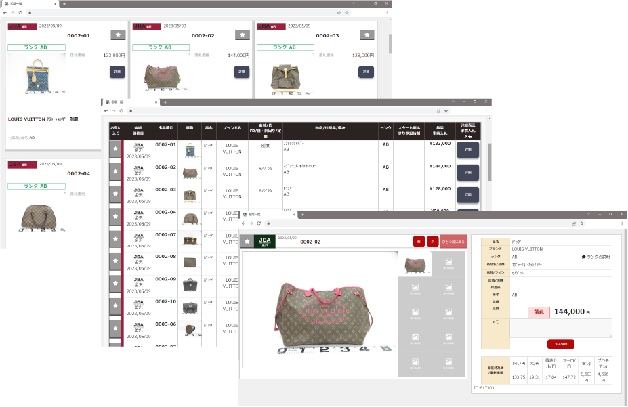The image size is (628, 407).
Task: Star list row 0002-10 as favorite
Action: pyautogui.click(x=115, y=305)
